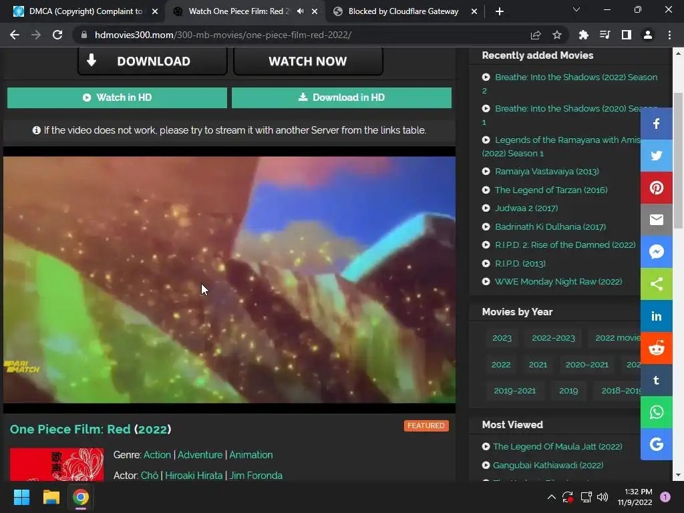Click the WATCH NOW button
This screenshot has height=513, width=684.
coord(308,61)
